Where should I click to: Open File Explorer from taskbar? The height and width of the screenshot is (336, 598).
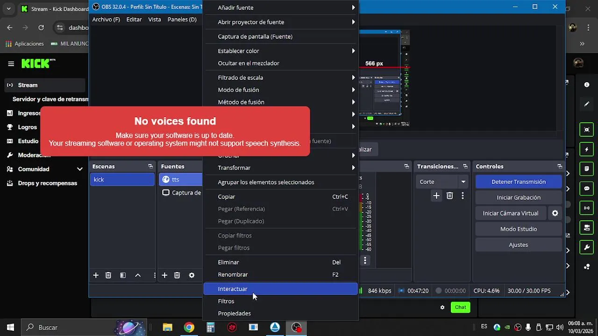[x=167, y=328]
